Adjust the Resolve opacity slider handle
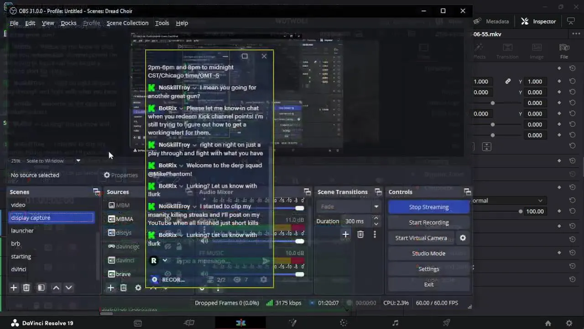Image resolution: width=584 pixels, height=329 pixels. (521, 211)
